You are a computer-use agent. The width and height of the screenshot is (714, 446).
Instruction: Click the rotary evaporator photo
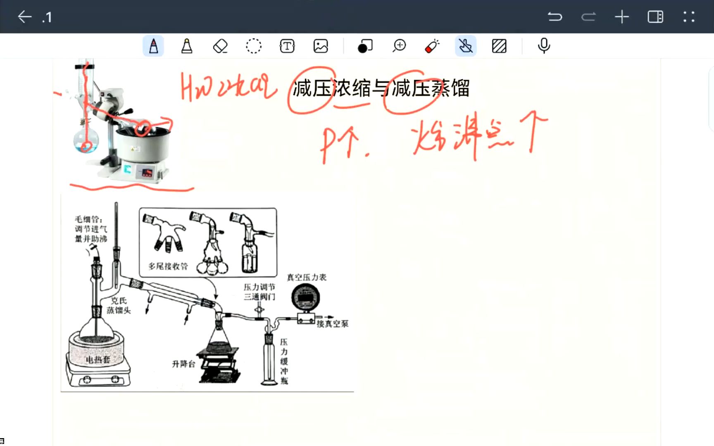(x=122, y=122)
